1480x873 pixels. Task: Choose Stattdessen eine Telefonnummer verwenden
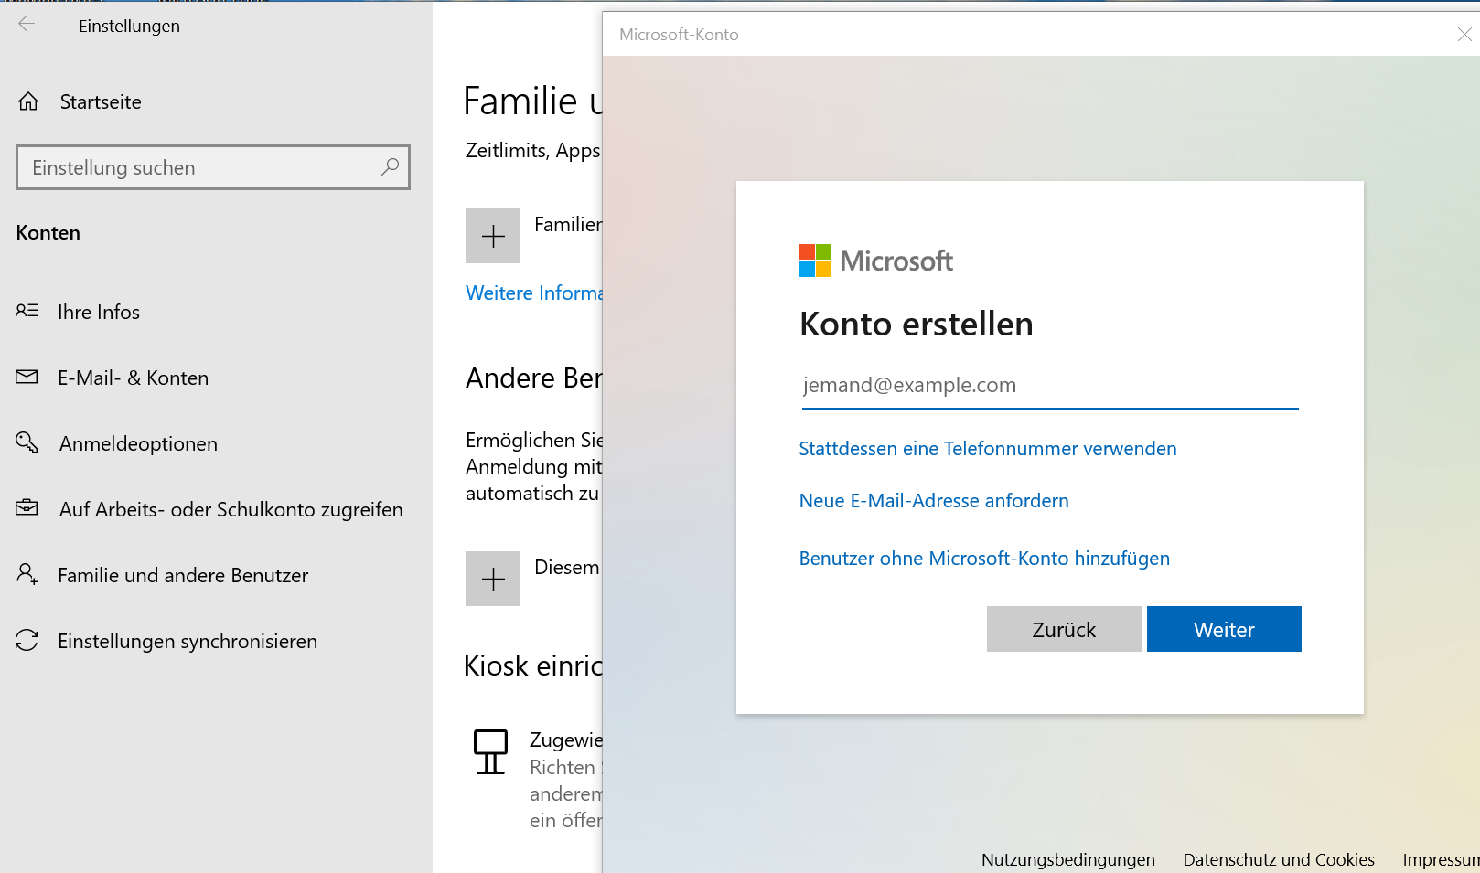988,449
